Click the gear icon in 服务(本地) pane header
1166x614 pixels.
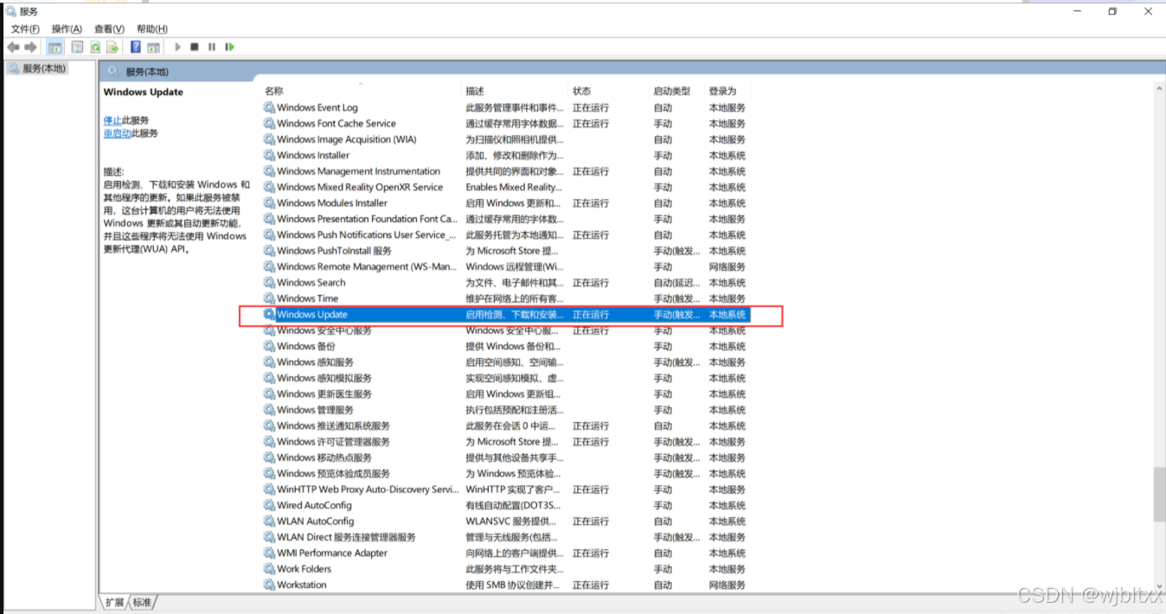click(112, 71)
